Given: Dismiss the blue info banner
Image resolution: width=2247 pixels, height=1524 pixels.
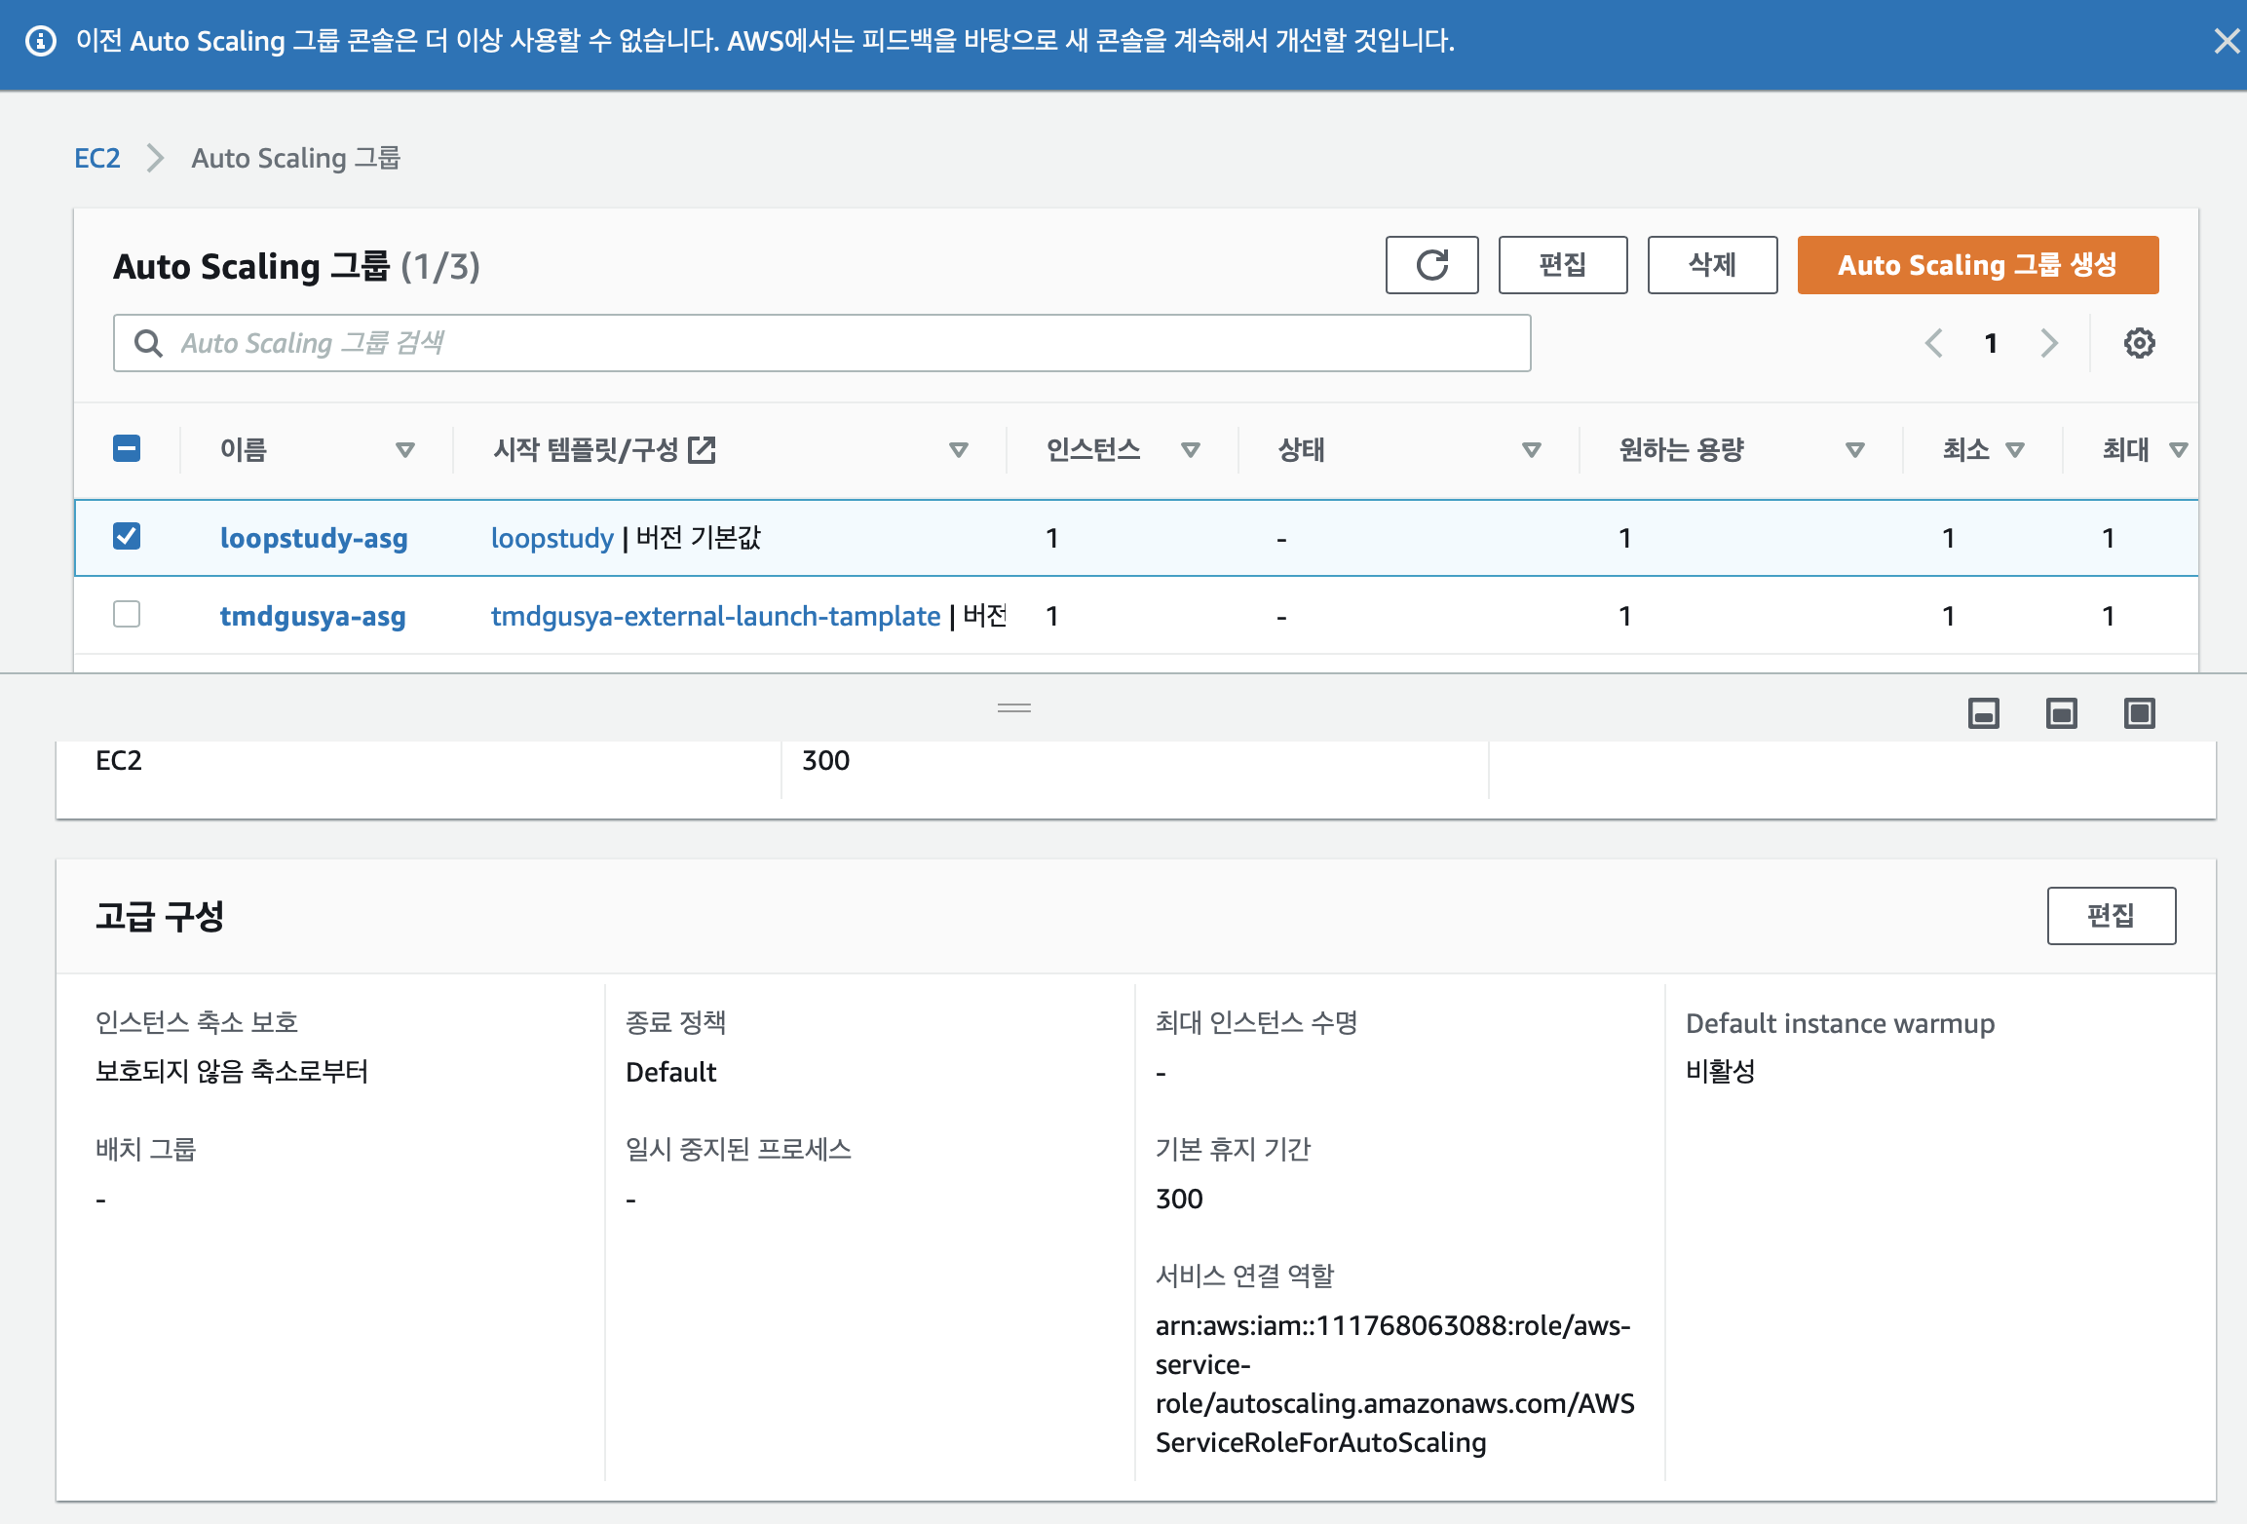Looking at the screenshot, I should pyautogui.click(x=2226, y=41).
